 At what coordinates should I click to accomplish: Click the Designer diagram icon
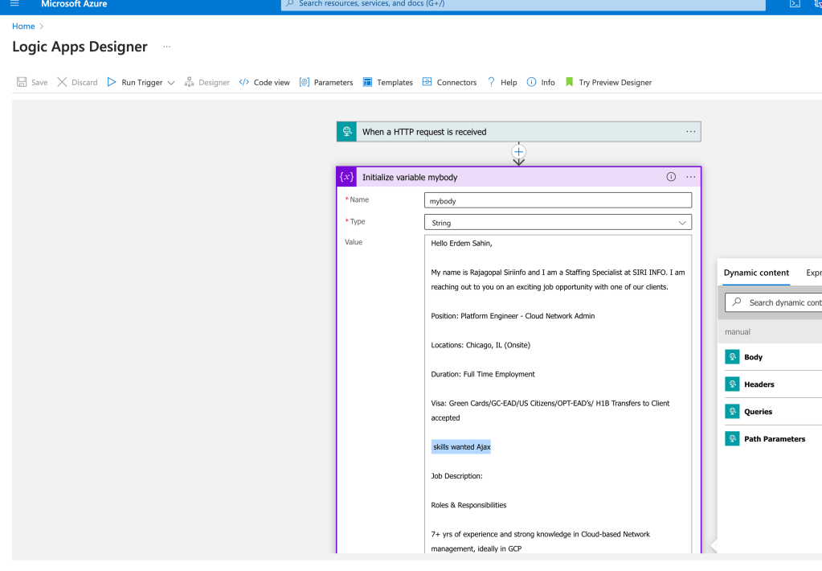pyautogui.click(x=190, y=82)
